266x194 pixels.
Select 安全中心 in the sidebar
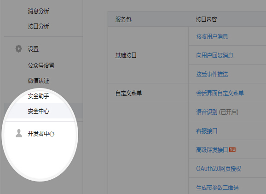(38, 111)
